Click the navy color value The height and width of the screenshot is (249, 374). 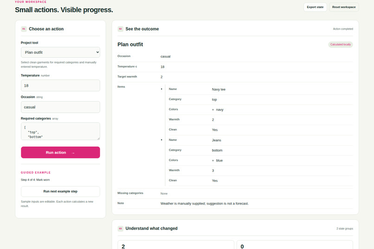219,109
